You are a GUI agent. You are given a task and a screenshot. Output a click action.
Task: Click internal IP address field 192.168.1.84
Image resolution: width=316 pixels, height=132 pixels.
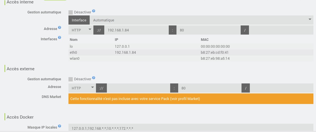[136, 30]
